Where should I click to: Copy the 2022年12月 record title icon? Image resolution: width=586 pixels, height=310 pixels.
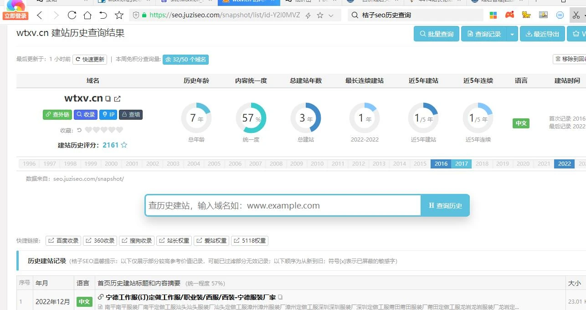(x=280, y=297)
